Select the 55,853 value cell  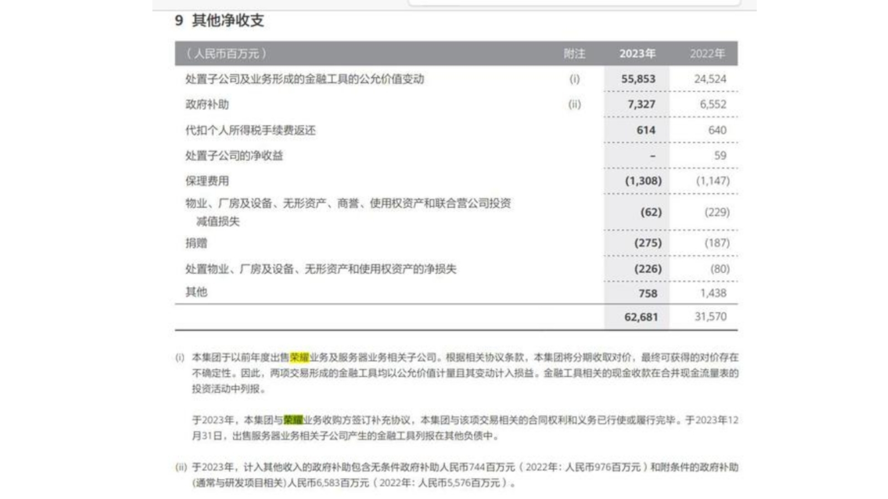point(638,79)
